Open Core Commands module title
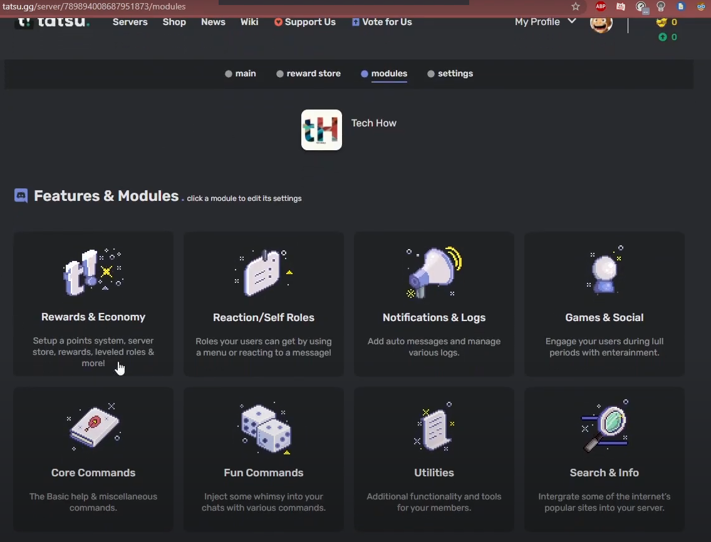Image resolution: width=711 pixels, height=542 pixels. (93, 473)
